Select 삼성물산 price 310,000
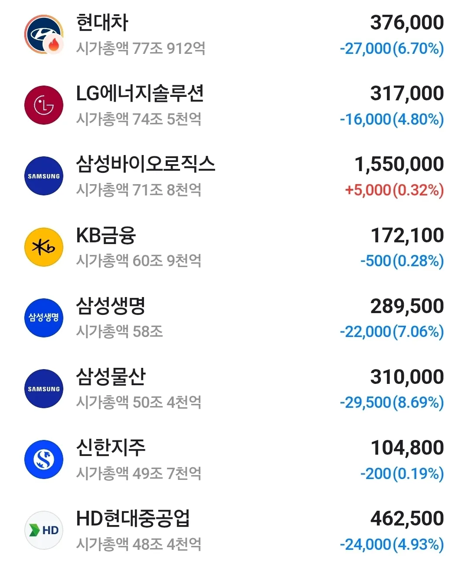This screenshot has width=468, height=565. click(407, 377)
